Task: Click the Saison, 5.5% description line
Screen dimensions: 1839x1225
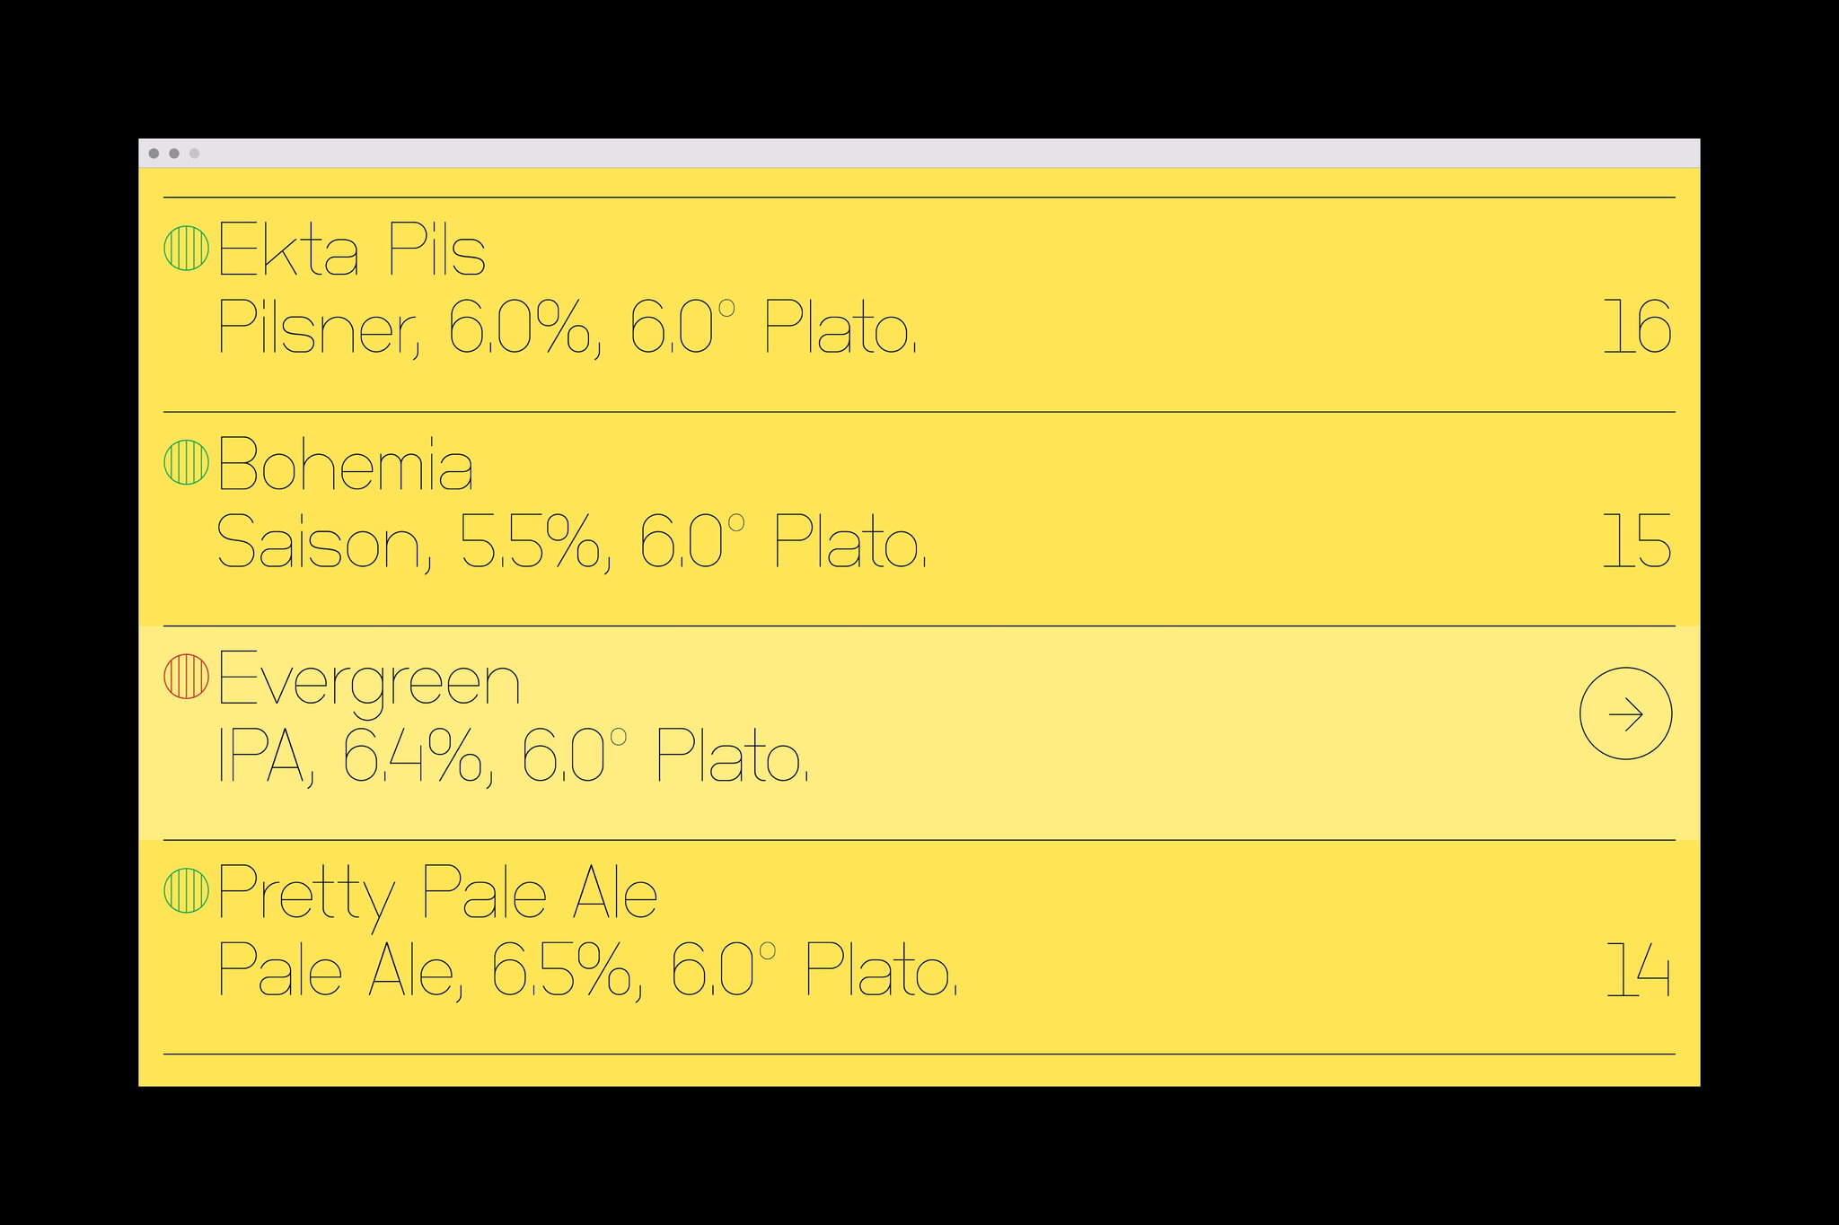Action: pos(571,543)
